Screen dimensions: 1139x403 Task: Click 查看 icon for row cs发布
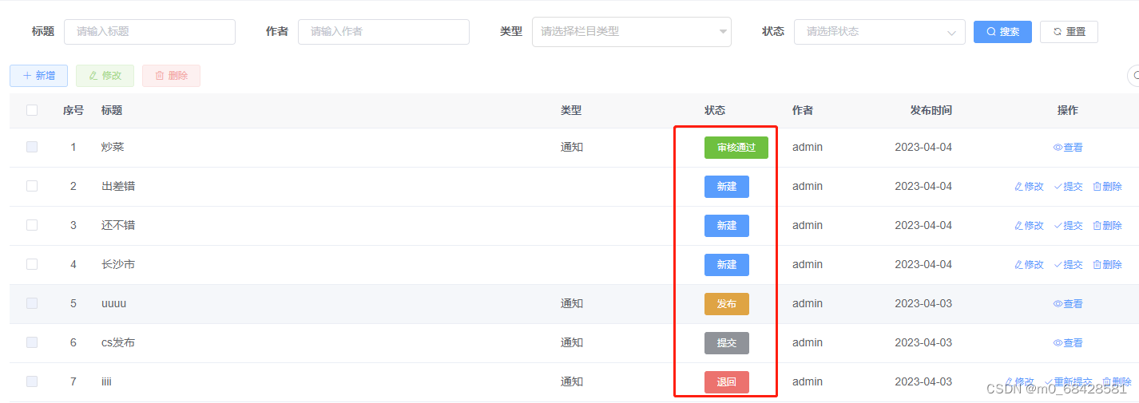[1058, 343]
